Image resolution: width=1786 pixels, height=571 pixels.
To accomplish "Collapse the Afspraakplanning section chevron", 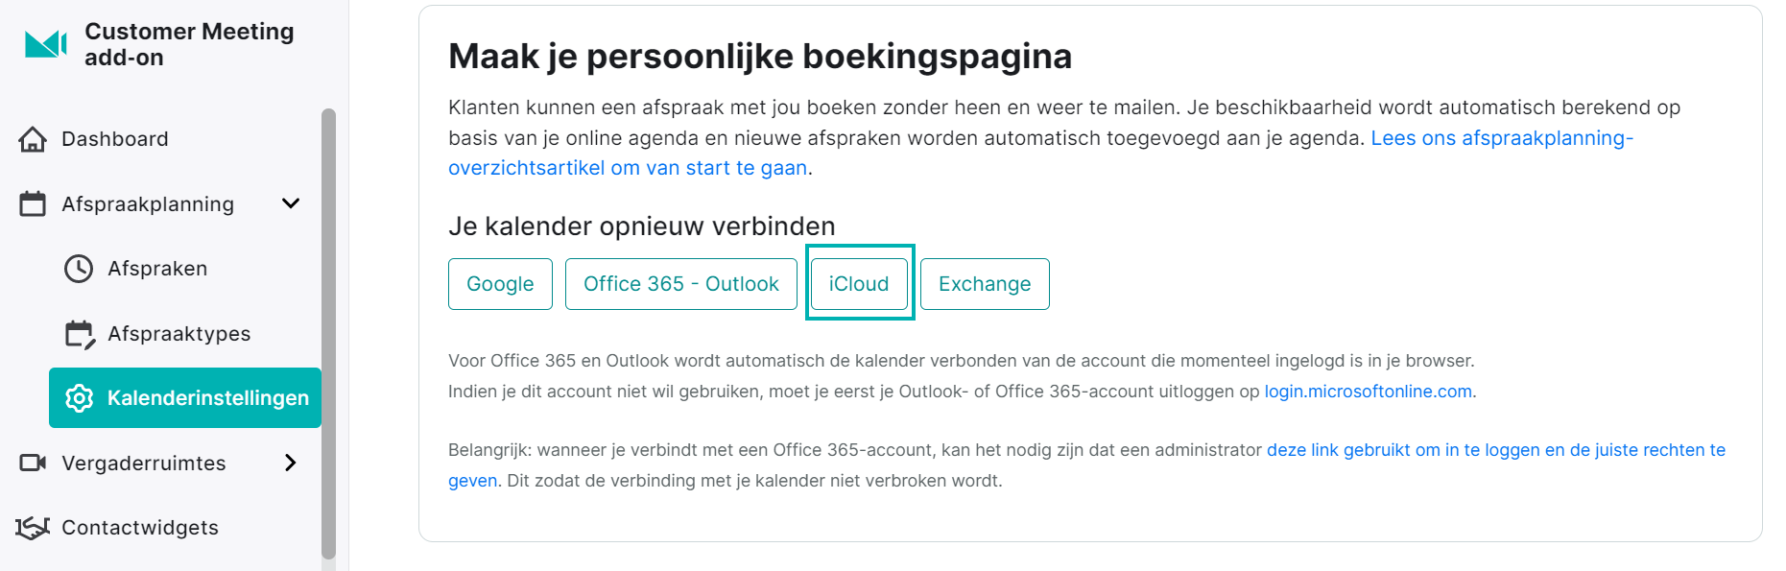I will click(291, 203).
